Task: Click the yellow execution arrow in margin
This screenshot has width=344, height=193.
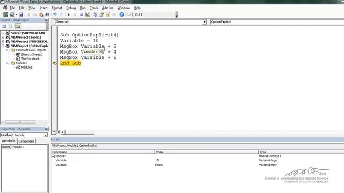Action: (x=55, y=63)
